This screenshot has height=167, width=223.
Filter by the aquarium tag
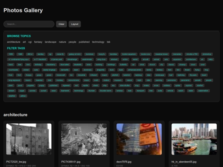click(177, 59)
